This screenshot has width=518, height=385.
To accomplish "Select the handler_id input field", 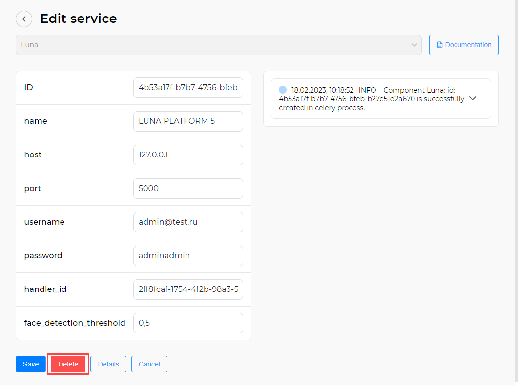I will tap(188, 289).
